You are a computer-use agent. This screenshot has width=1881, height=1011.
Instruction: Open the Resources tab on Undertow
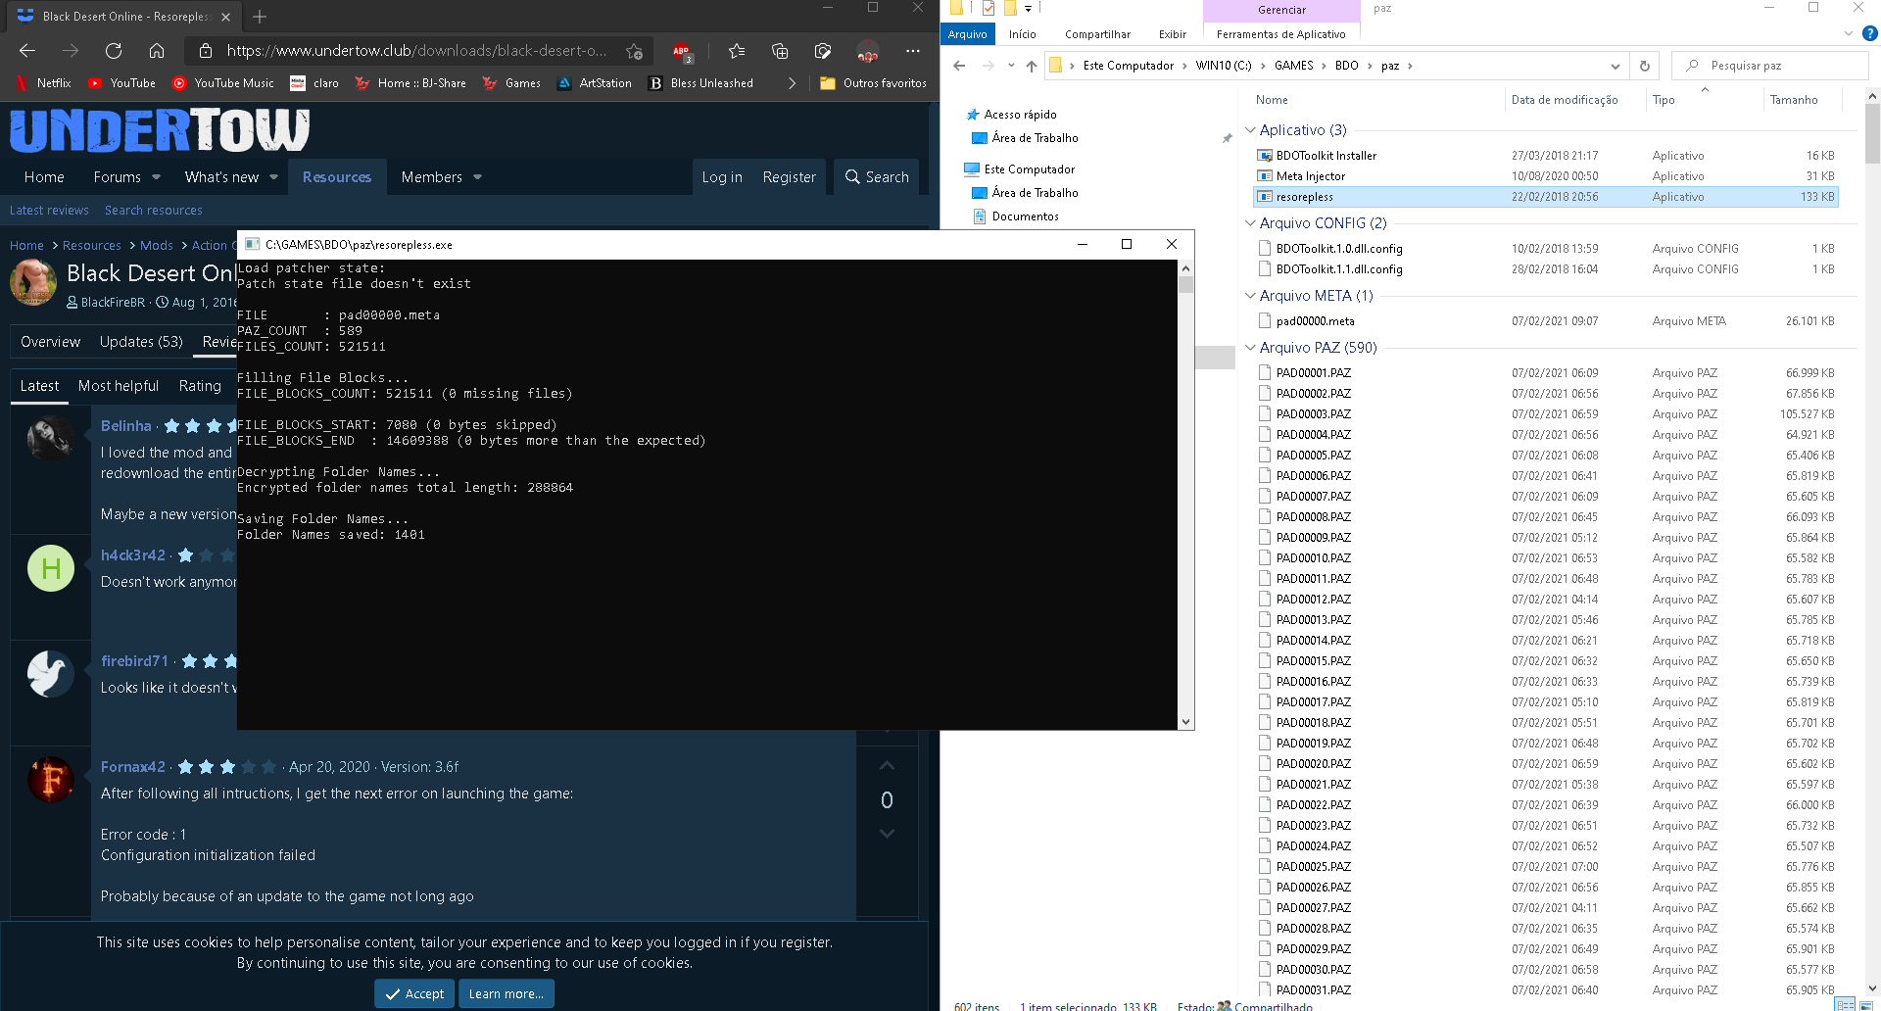pyautogui.click(x=337, y=177)
